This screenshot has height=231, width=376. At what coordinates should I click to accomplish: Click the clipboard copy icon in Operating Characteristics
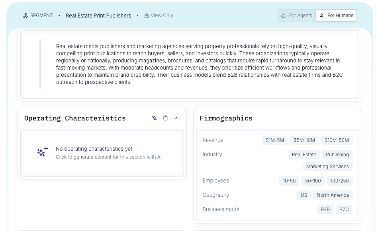165,118
